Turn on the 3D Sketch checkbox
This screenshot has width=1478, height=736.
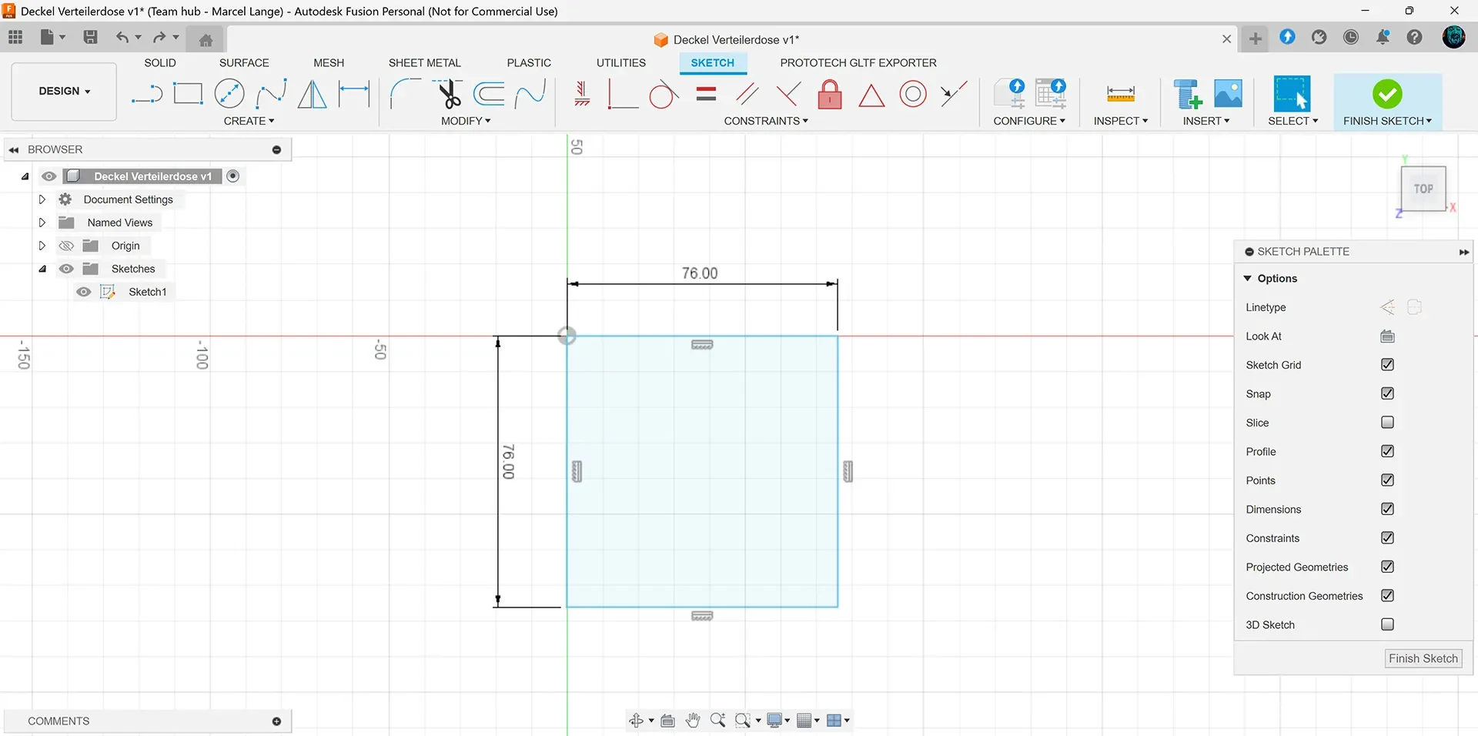(1387, 624)
